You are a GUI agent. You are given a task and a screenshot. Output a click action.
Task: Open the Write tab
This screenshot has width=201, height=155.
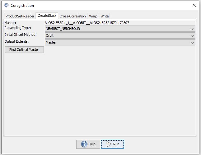(105, 16)
